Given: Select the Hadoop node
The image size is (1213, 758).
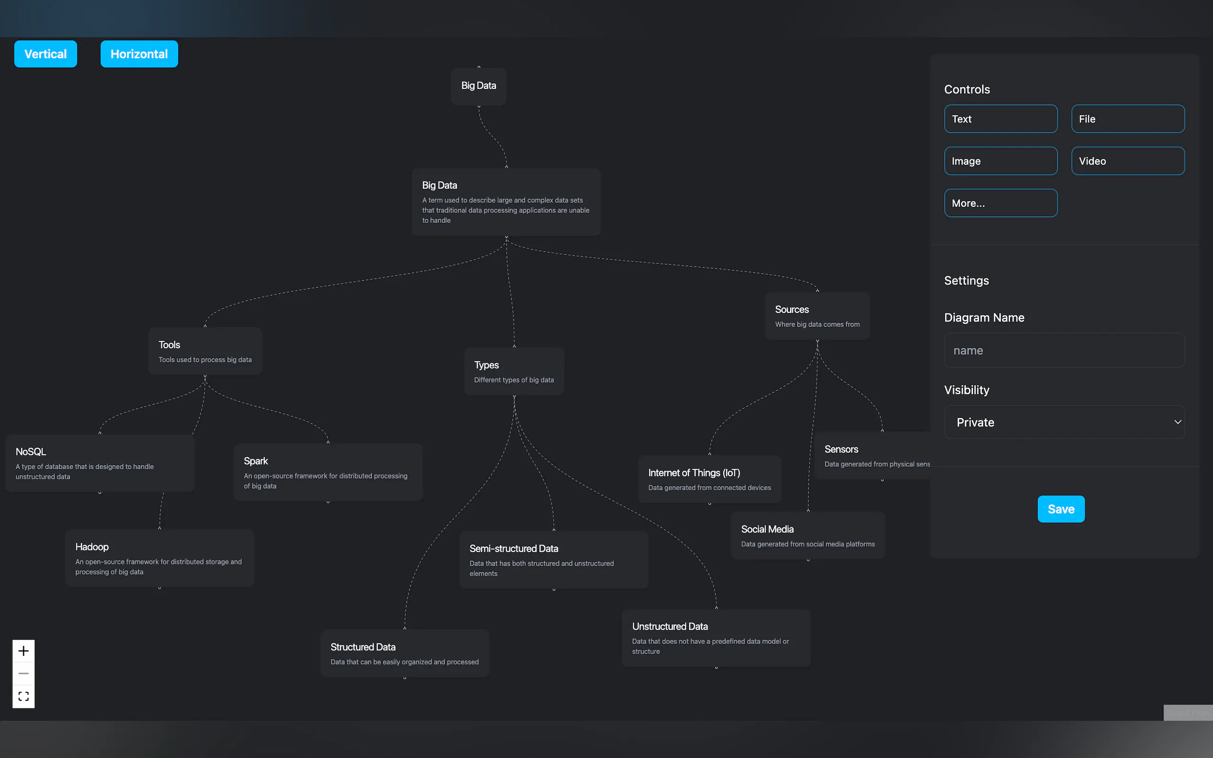Looking at the screenshot, I should pos(160,558).
